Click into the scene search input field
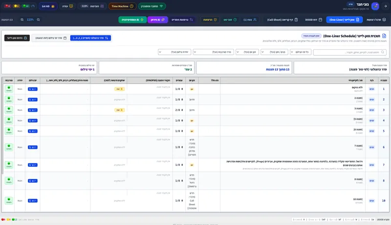This screenshot has height=225, width=391. tap(350, 52)
